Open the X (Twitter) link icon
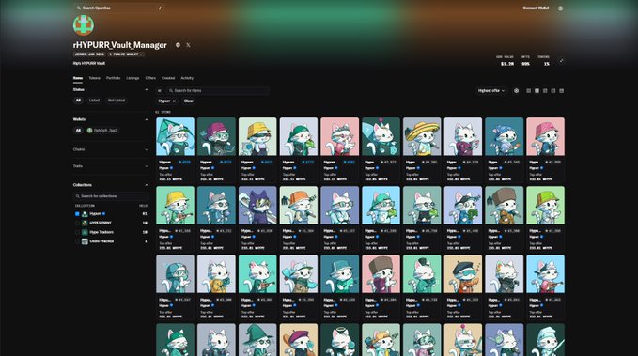This screenshot has height=356, width=638. [188, 45]
